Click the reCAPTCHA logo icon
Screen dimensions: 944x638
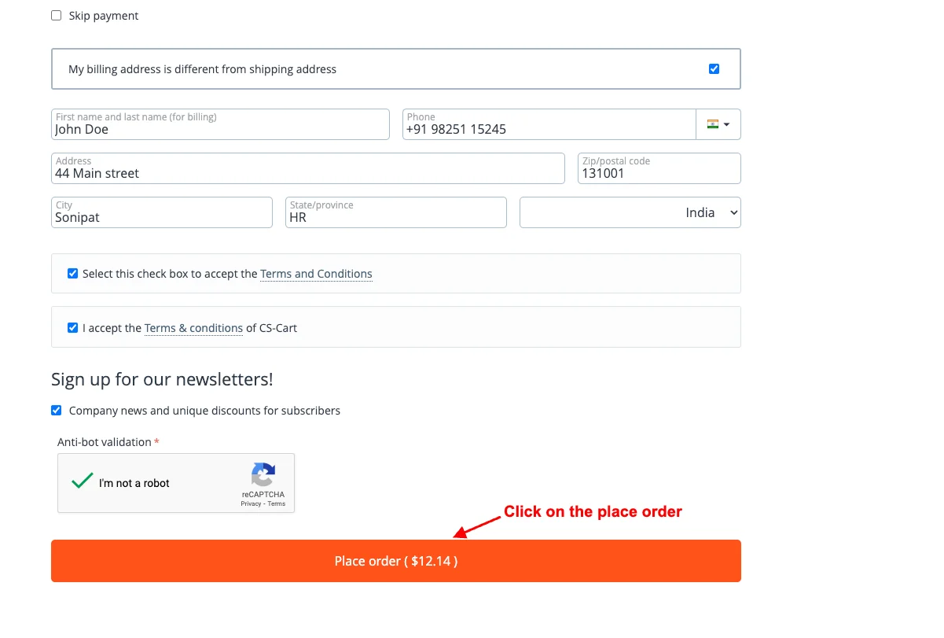click(263, 474)
